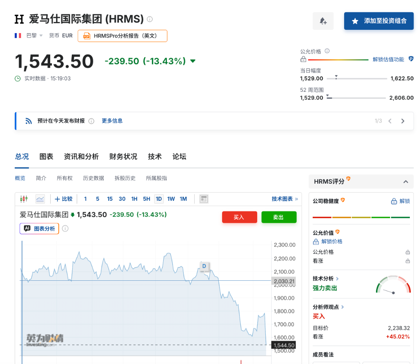Click lock icon in 公允价格 row
Image resolution: width=418 pixels, height=364 pixels.
click(x=408, y=252)
